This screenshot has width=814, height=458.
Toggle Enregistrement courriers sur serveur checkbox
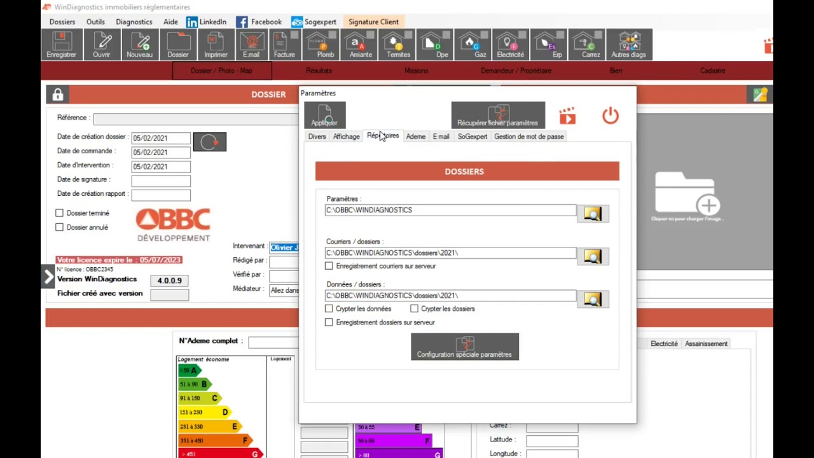click(329, 266)
